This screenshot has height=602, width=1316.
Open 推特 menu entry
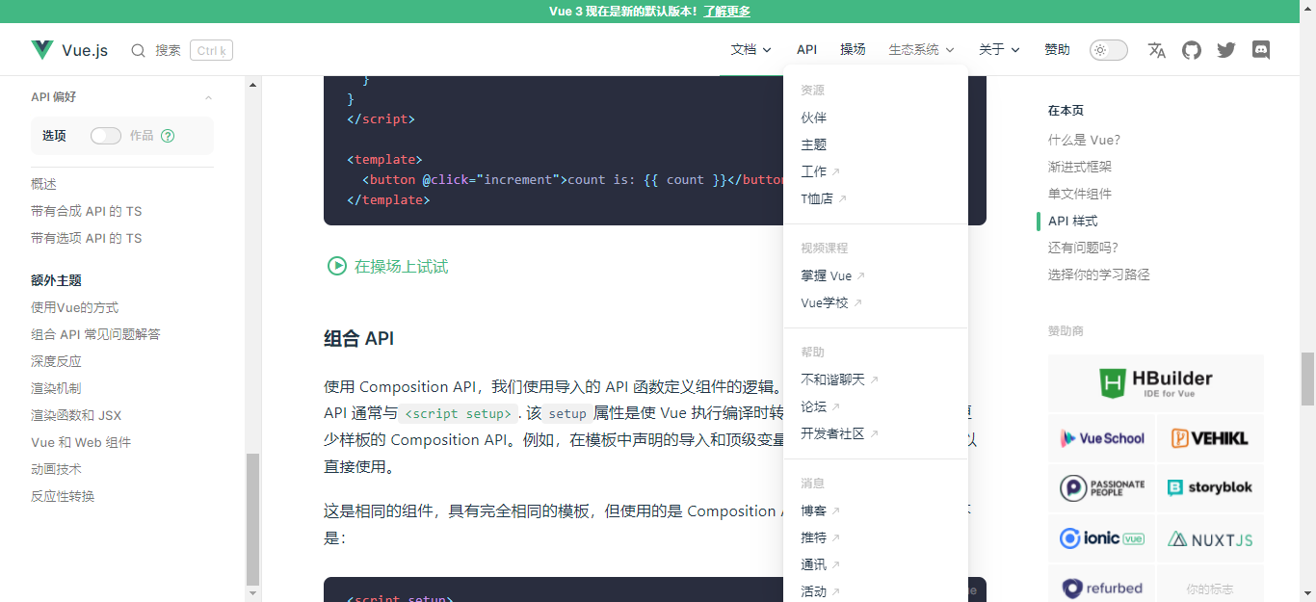pos(821,537)
